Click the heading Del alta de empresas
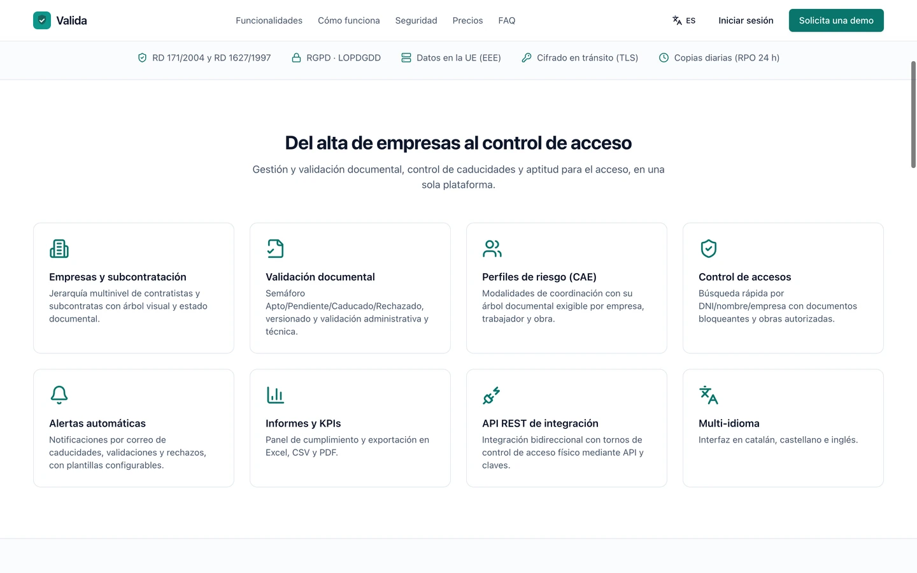 (x=458, y=143)
